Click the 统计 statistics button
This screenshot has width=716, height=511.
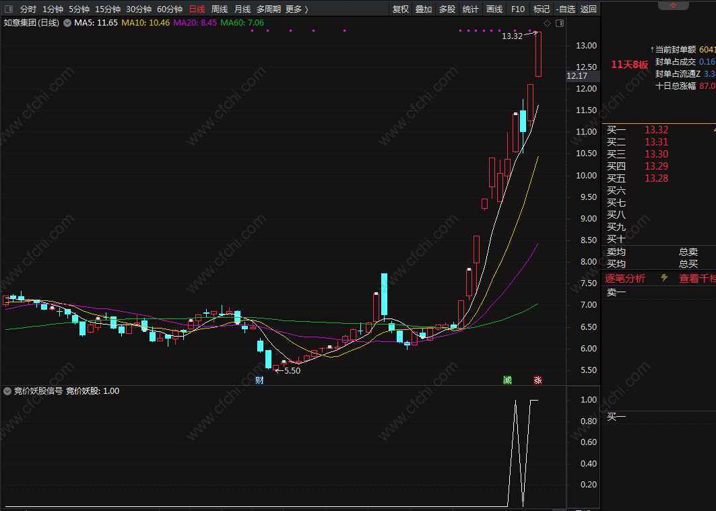471,9
